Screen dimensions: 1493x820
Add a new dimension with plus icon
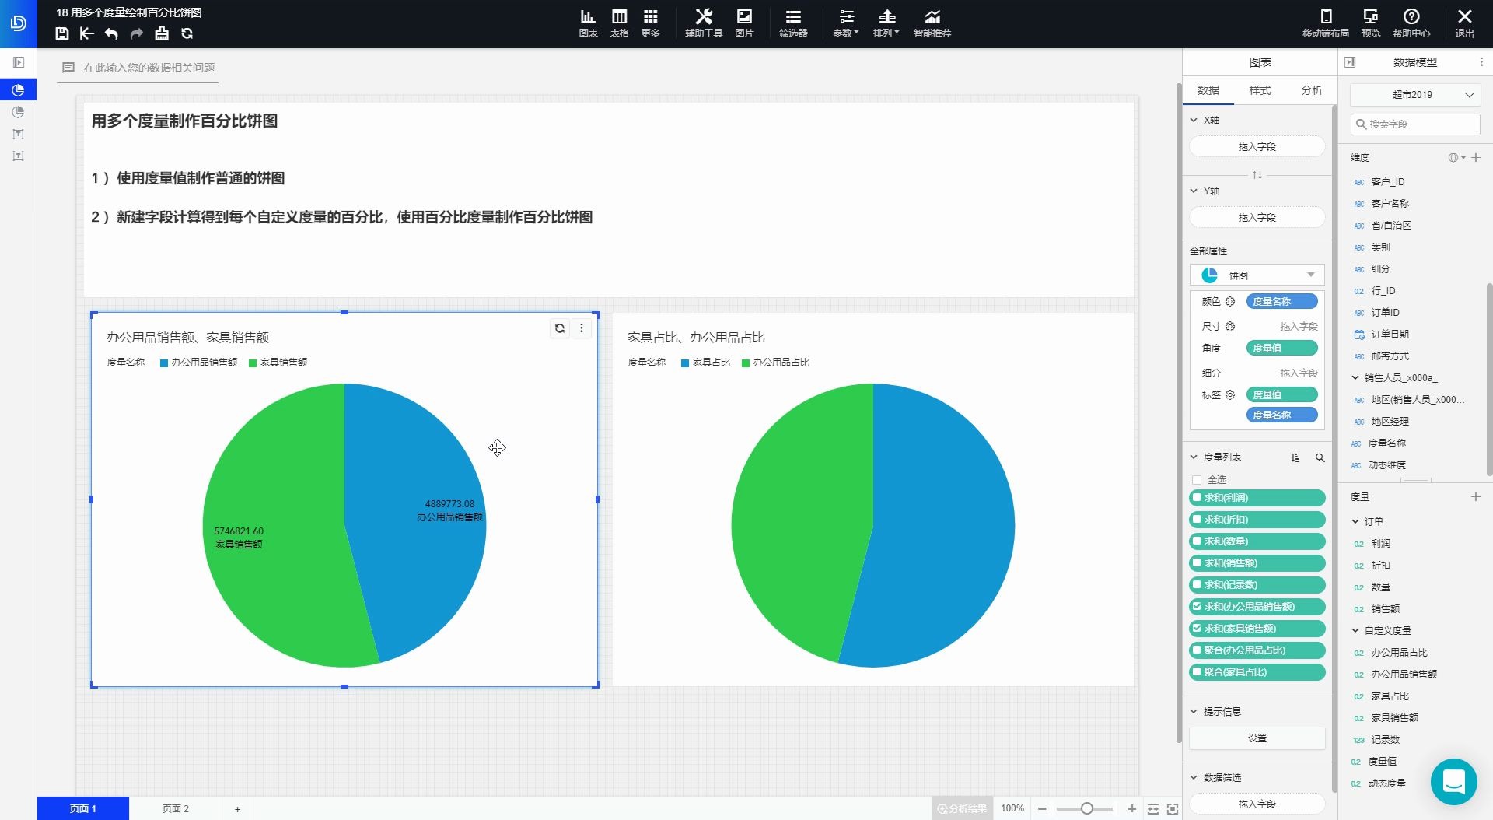[1476, 157]
